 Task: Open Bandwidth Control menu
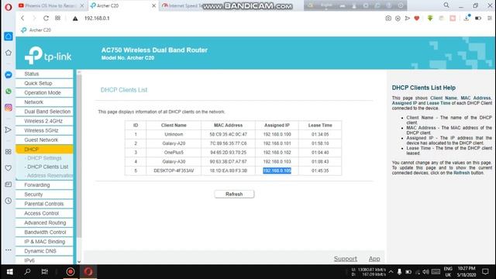click(44, 232)
